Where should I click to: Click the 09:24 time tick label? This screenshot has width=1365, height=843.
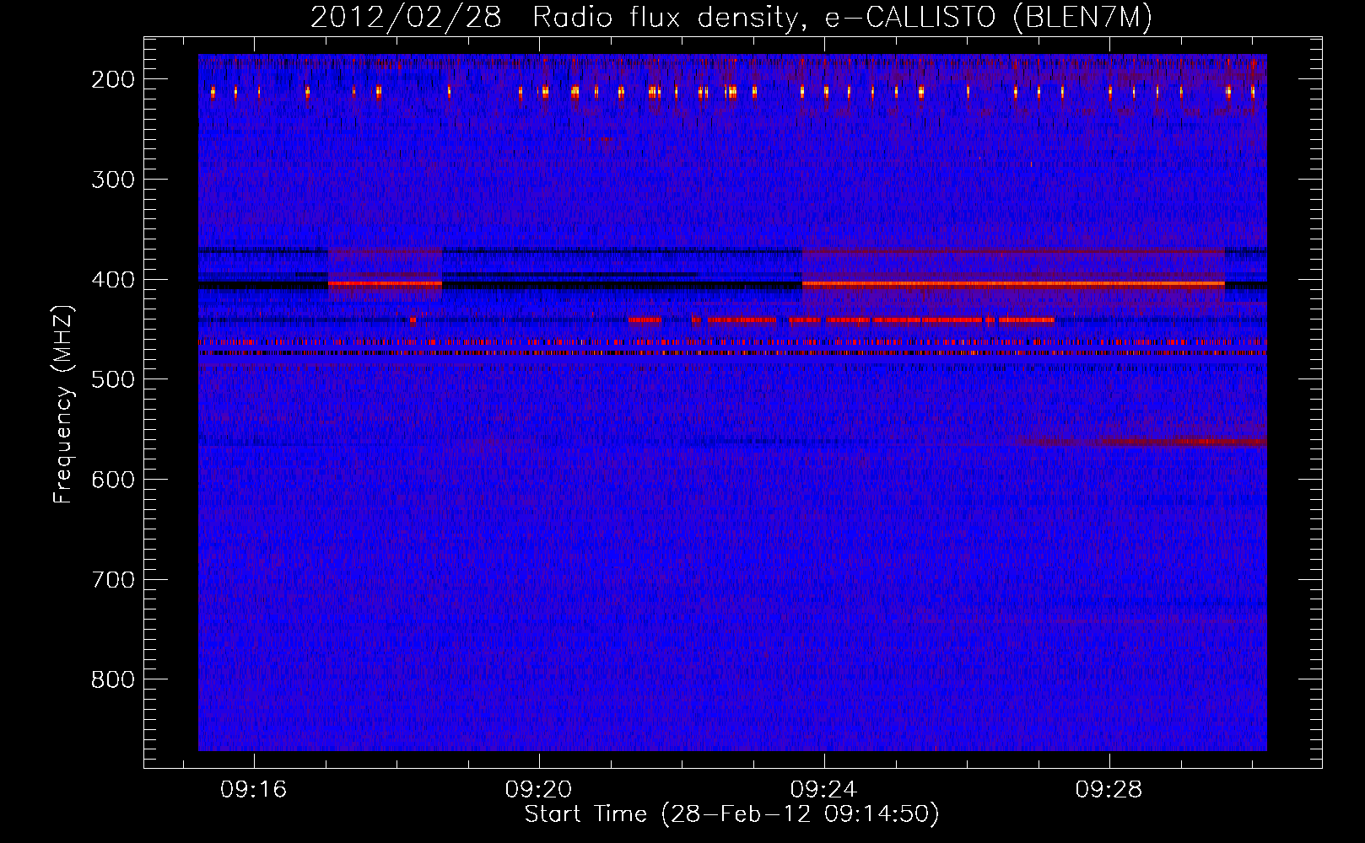(823, 790)
